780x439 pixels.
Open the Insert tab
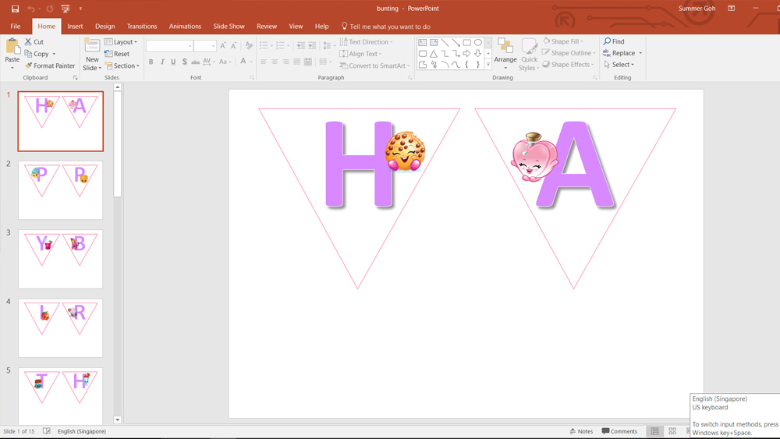tap(75, 27)
